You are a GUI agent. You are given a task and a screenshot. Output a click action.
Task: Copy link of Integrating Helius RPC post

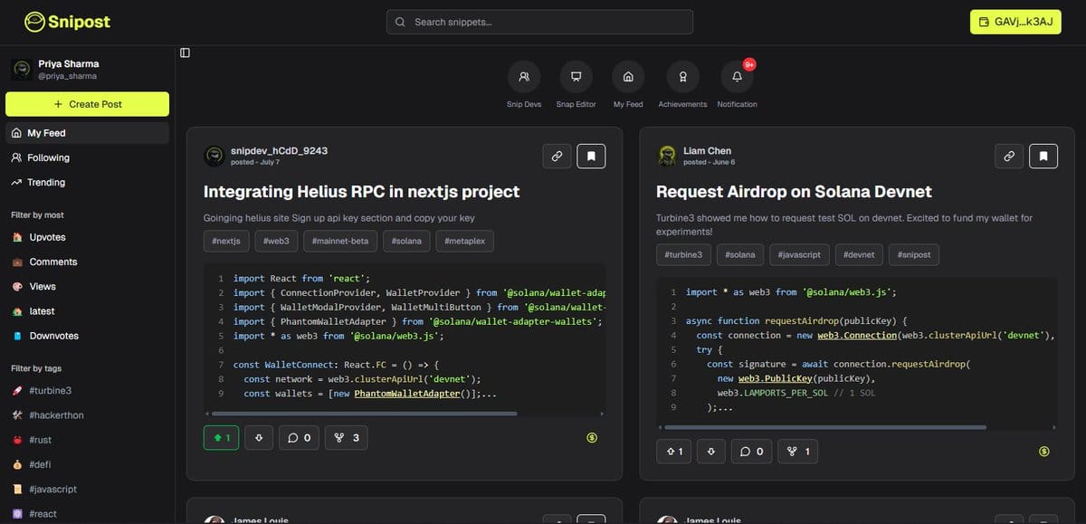pos(557,157)
